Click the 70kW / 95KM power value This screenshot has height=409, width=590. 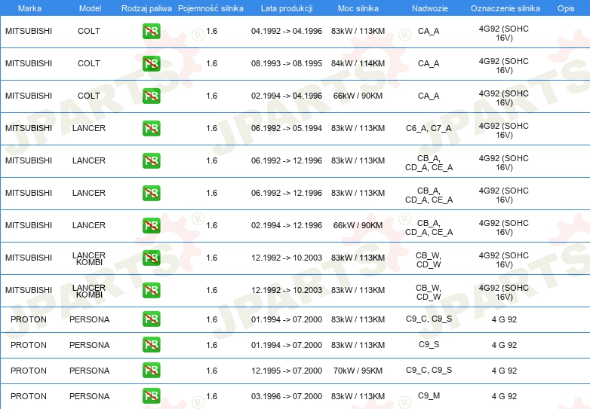(x=358, y=371)
